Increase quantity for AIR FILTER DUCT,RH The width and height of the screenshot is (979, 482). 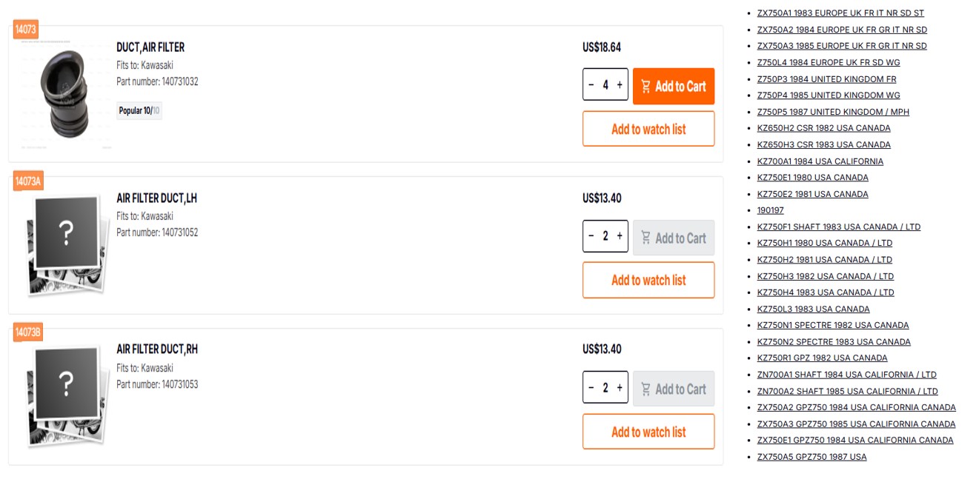tap(620, 388)
